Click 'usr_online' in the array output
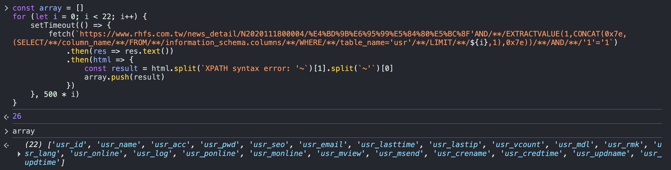671x170 pixels. 96,154
